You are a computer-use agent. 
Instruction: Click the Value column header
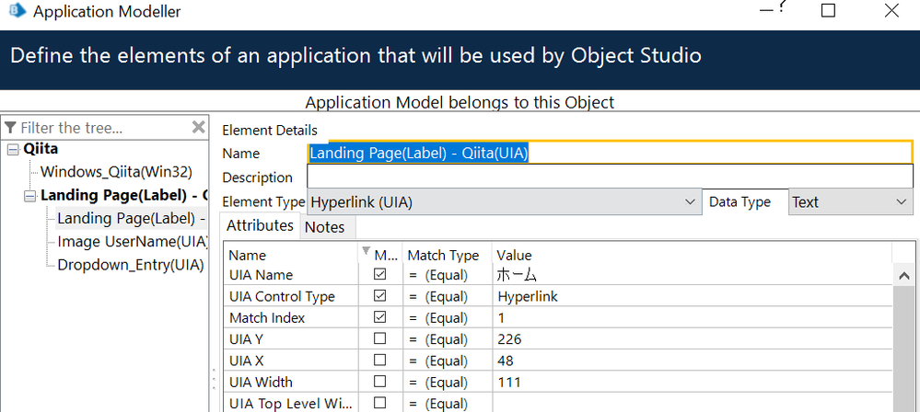[514, 256]
